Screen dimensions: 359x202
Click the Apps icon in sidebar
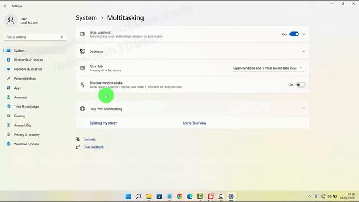coord(8,88)
